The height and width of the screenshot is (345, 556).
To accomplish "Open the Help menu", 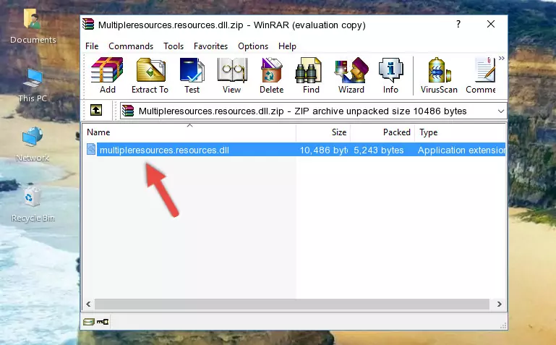I will (287, 46).
